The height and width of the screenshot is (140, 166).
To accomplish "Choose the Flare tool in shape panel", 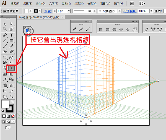I will (135, 29).
